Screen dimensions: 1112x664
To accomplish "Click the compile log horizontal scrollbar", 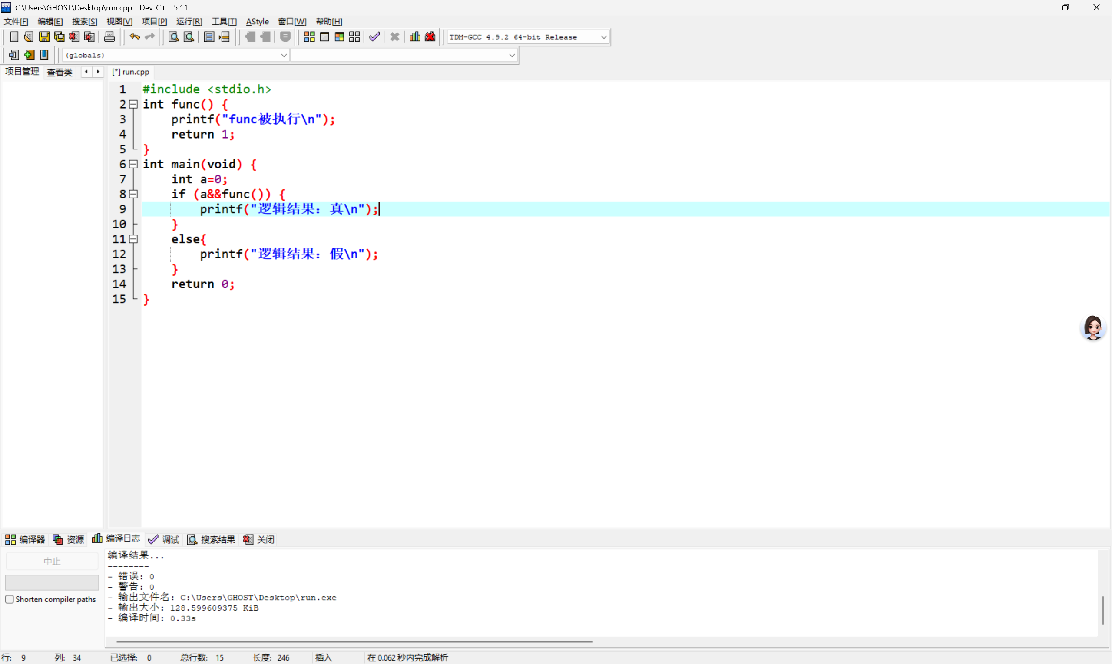I will point(354,641).
